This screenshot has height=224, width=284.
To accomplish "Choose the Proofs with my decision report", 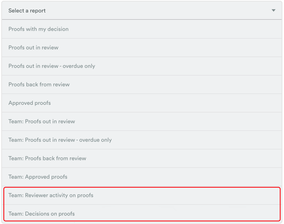I will tap(39, 29).
